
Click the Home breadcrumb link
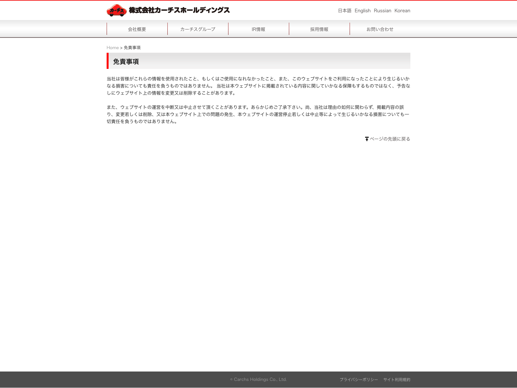[x=112, y=48]
